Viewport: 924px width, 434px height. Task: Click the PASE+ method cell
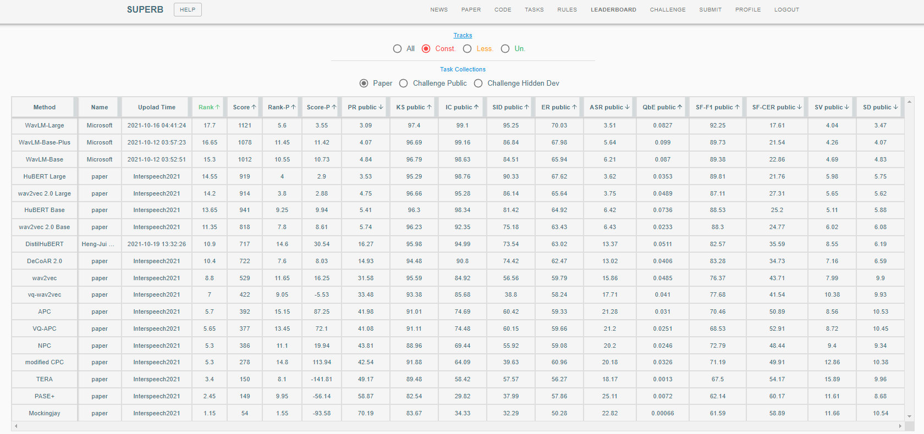coord(45,396)
